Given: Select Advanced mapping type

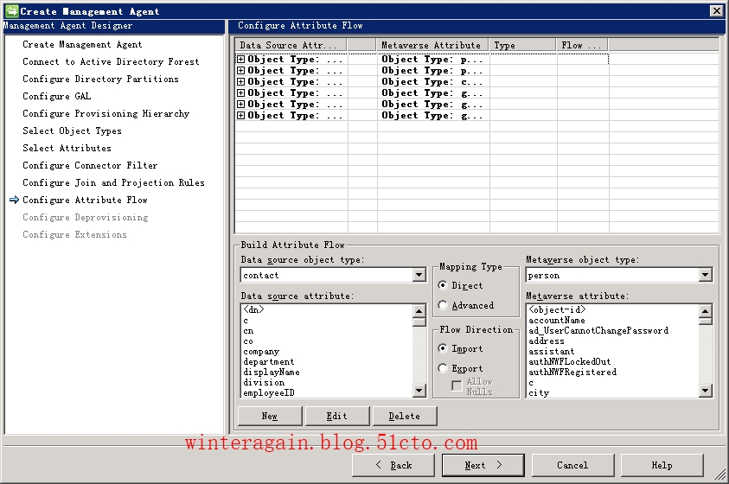Looking at the screenshot, I should pyautogui.click(x=443, y=305).
